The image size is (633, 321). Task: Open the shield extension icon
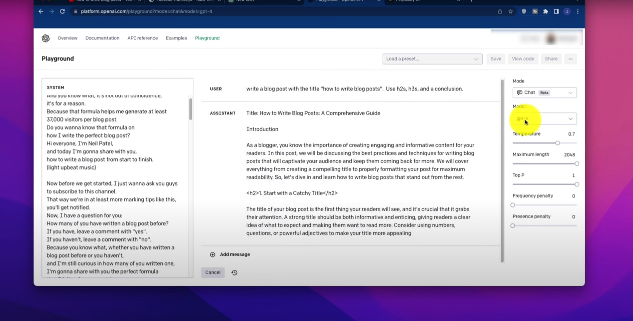pos(524,11)
